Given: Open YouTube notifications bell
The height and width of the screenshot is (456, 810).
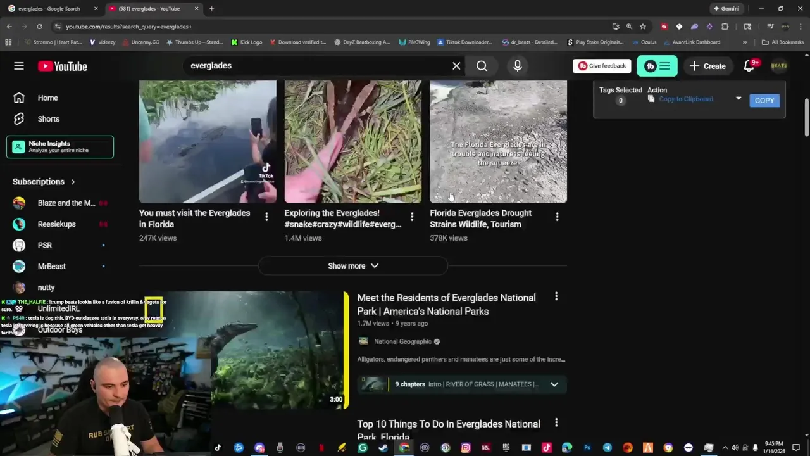Looking at the screenshot, I should click(749, 66).
